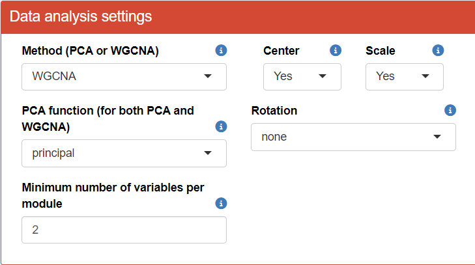Click info icon for minimum variables per module
This screenshot has height=265, width=475.
point(221,203)
